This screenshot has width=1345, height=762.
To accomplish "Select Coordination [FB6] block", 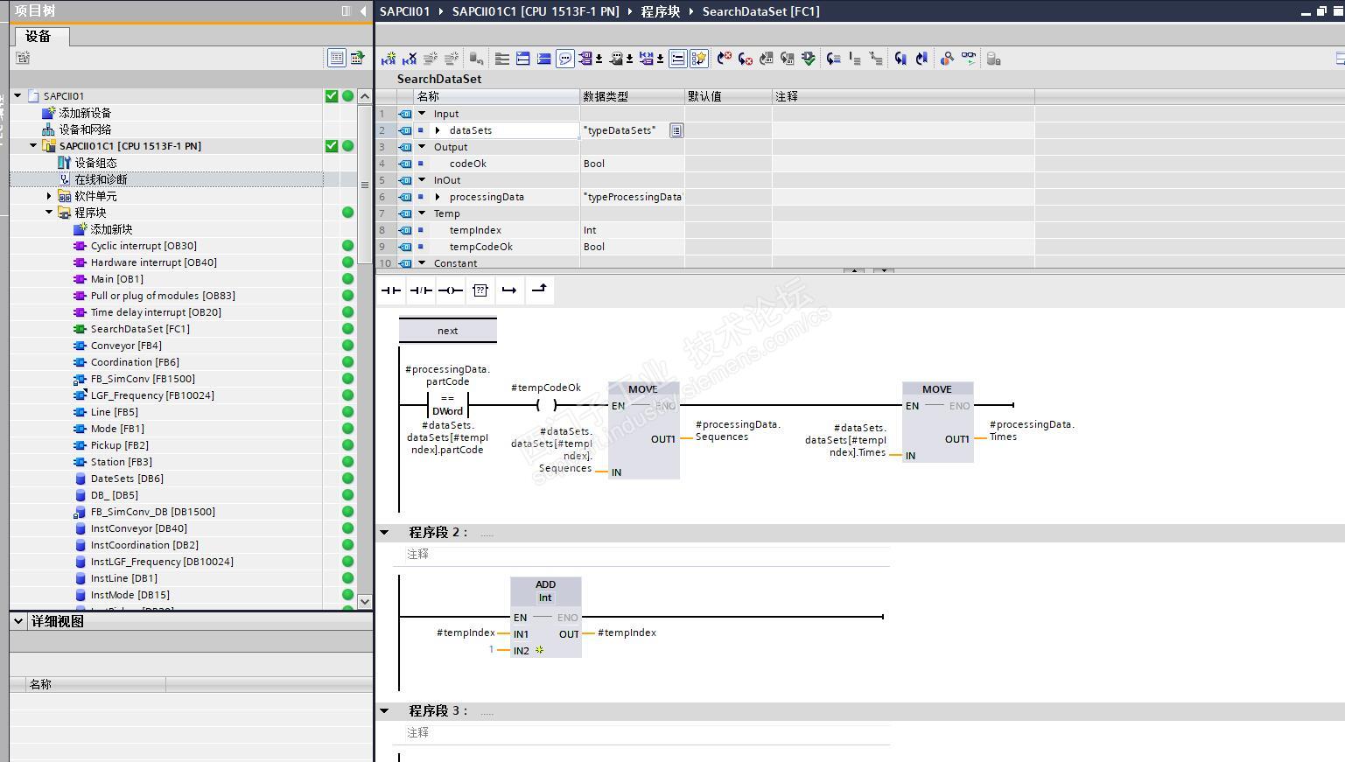I will coord(135,362).
